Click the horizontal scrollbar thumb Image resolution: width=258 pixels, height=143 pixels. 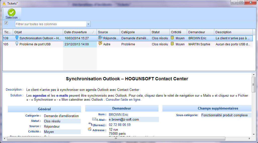[116, 138]
